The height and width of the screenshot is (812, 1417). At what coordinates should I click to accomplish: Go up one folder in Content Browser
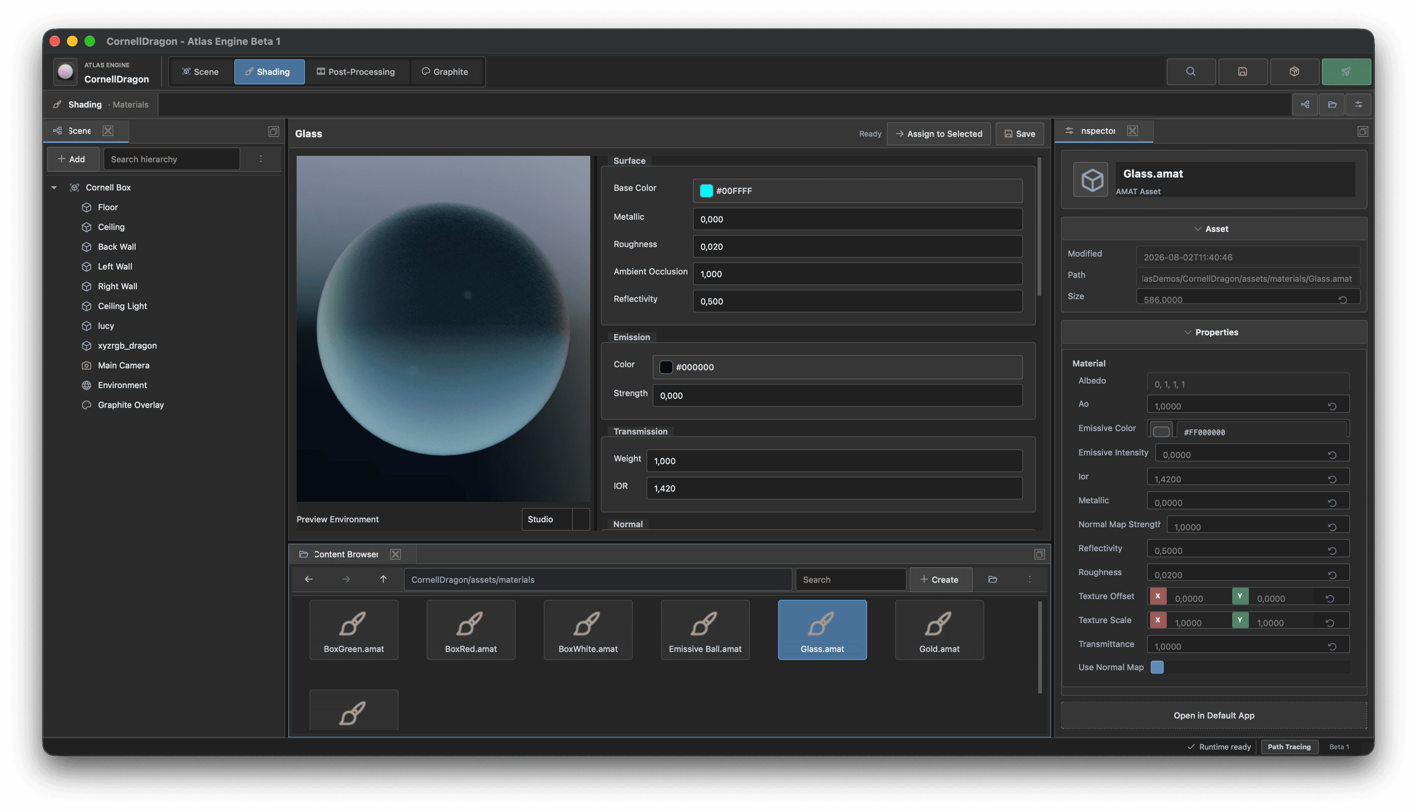tap(383, 579)
